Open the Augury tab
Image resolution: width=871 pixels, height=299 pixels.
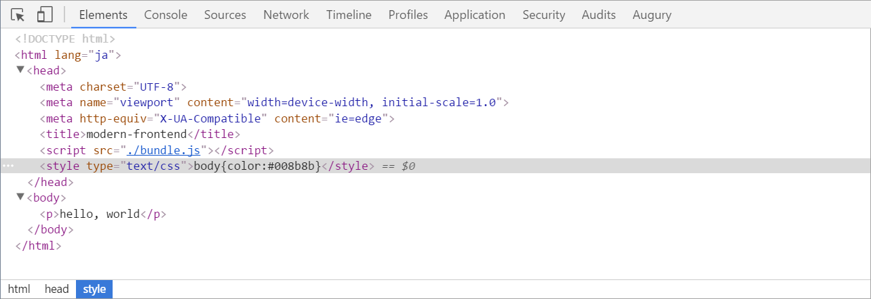652,14
